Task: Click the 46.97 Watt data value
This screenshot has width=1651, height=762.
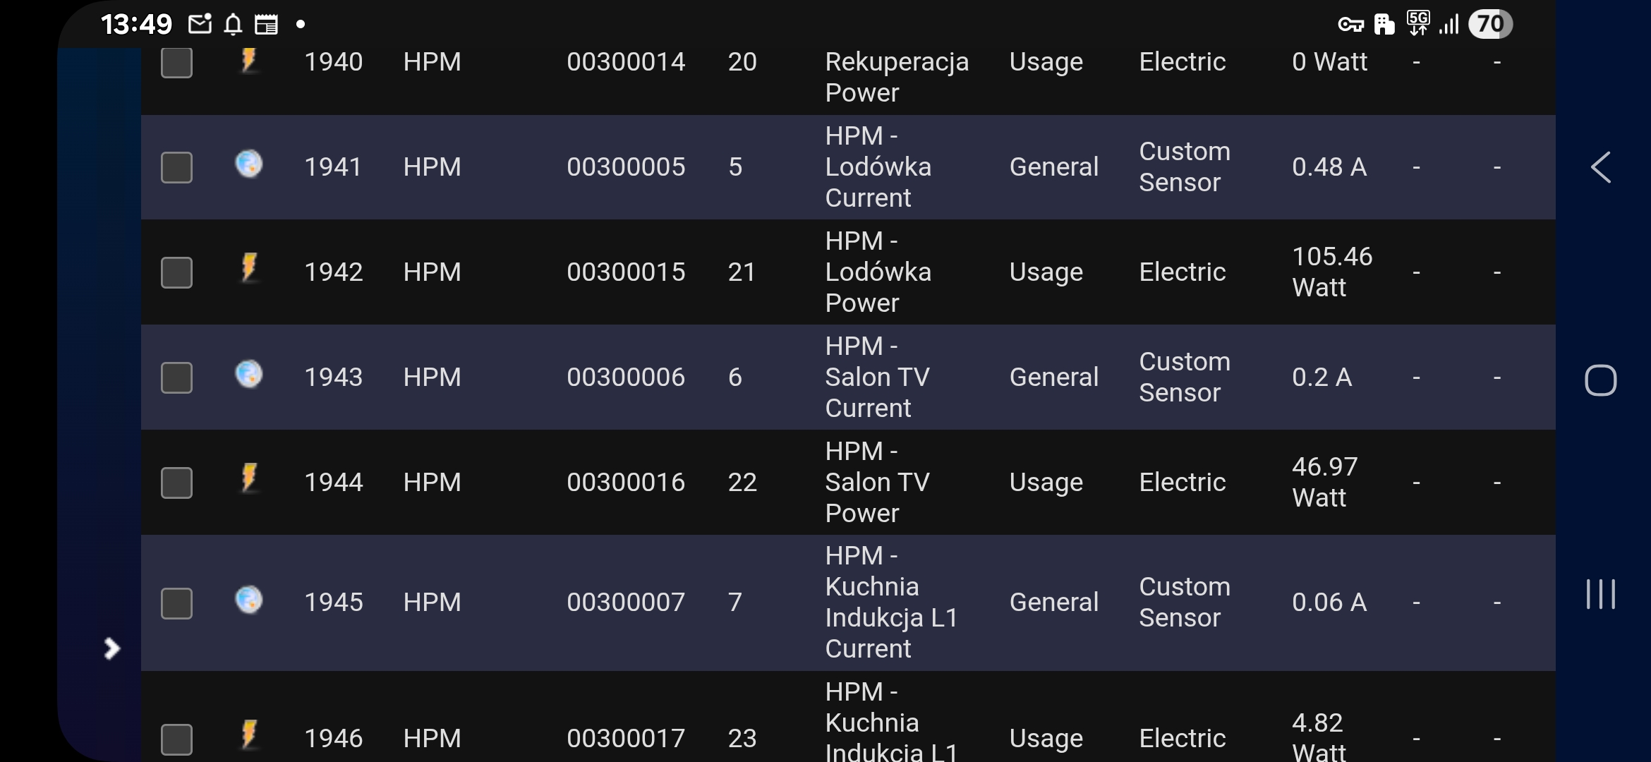Action: click(1324, 483)
